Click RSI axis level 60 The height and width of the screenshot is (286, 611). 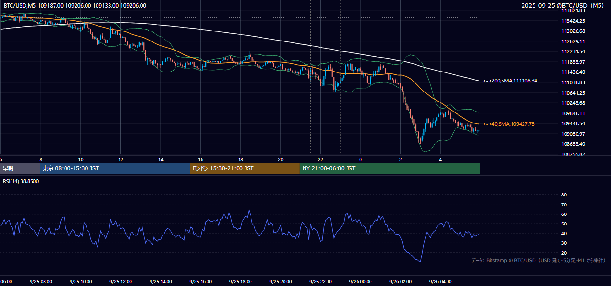tap(564, 214)
